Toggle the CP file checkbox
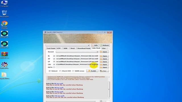Screen dimensions: 182x102 pos(54,62)
